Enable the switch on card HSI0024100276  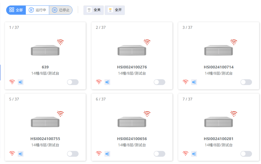(x=159, y=82)
